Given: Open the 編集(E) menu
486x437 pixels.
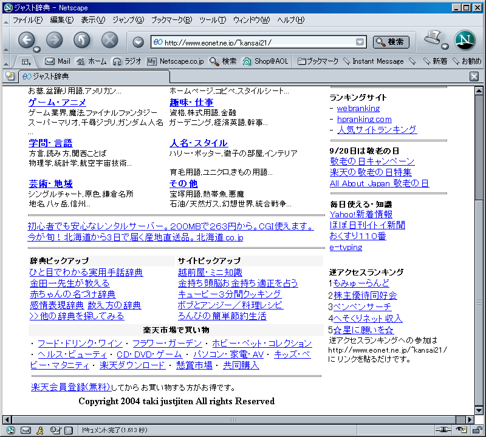Looking at the screenshot, I should (62, 20).
